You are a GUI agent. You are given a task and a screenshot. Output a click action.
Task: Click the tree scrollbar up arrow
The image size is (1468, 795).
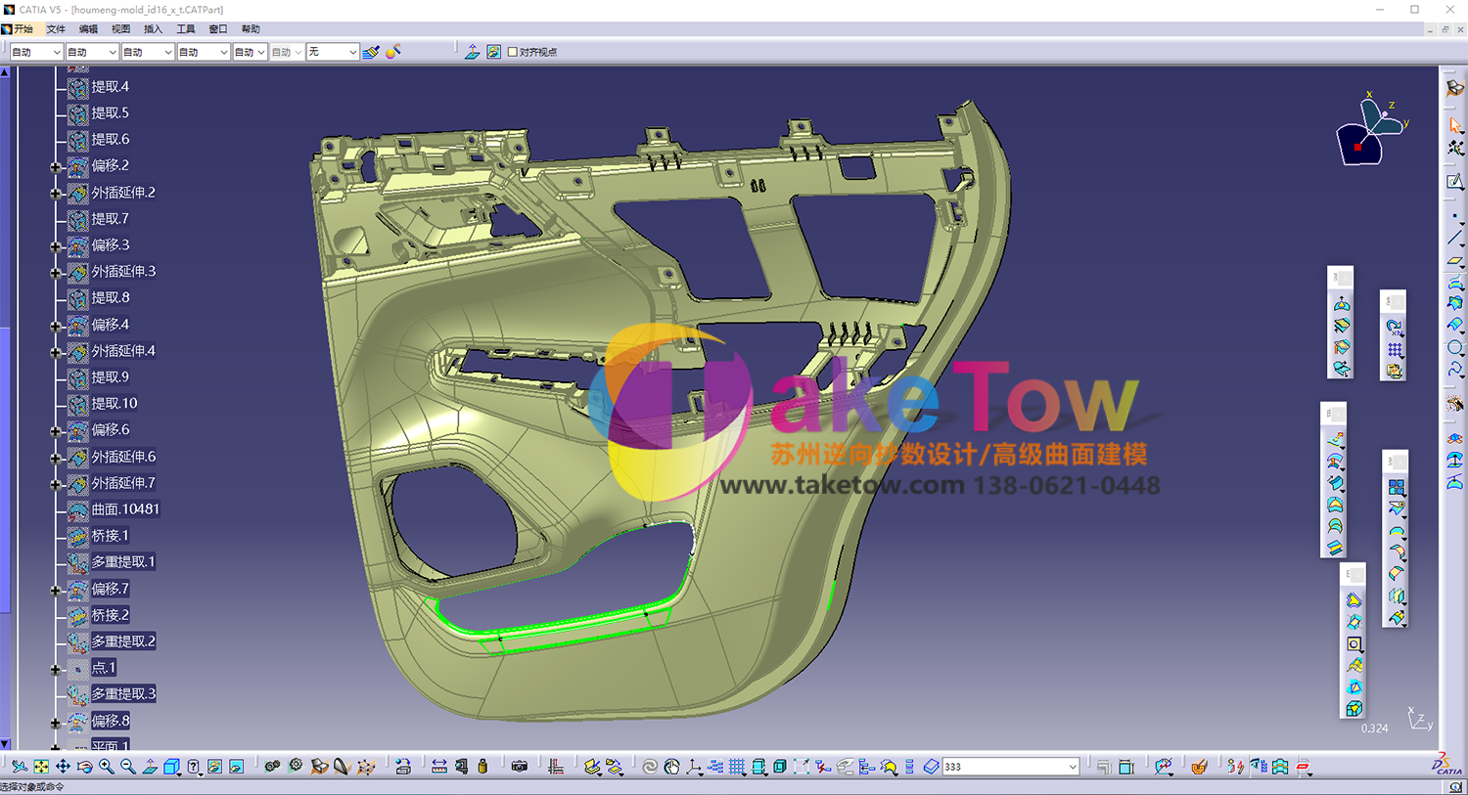5,72
